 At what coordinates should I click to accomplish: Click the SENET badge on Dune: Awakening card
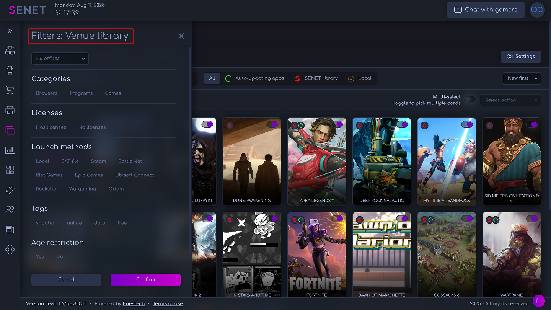point(230,125)
